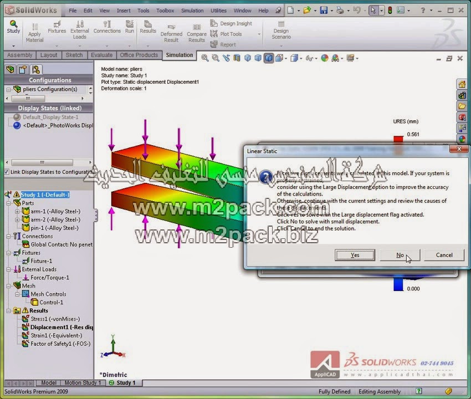Collapse pliers Configuration(s) node
The width and height of the screenshot is (471, 399).
[x=9, y=89]
